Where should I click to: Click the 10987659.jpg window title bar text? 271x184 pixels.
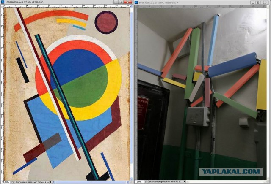[24, 2]
